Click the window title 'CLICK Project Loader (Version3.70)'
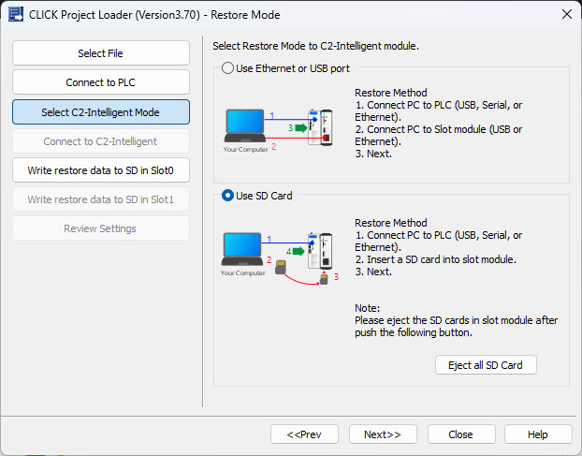The width and height of the screenshot is (582, 456). (114, 15)
